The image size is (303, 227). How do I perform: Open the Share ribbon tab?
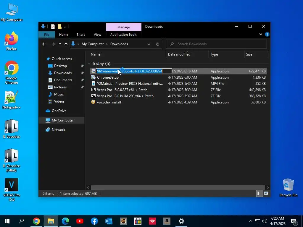[x=81, y=35]
